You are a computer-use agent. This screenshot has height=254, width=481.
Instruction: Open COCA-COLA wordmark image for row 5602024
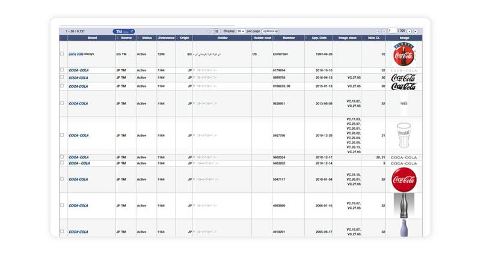pos(403,157)
